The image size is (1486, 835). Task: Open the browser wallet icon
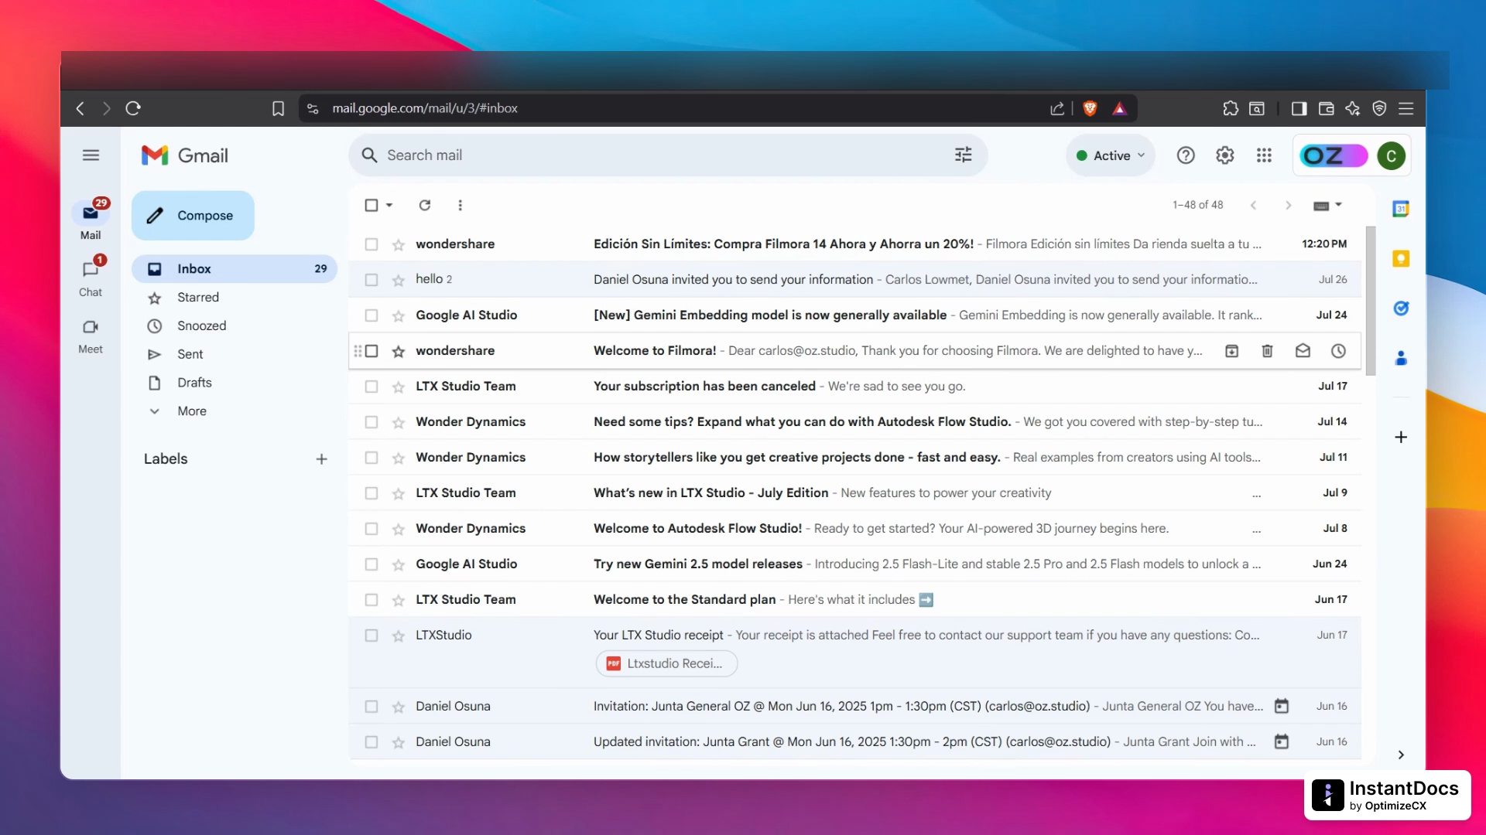point(1327,108)
